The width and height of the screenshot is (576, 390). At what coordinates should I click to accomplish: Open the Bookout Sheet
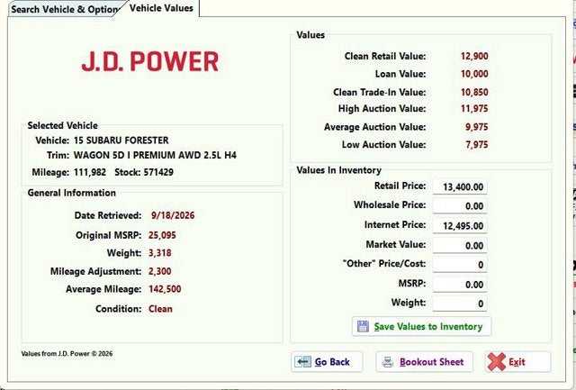(x=424, y=362)
